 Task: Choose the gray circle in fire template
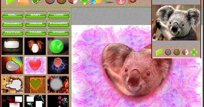(58, 85)
